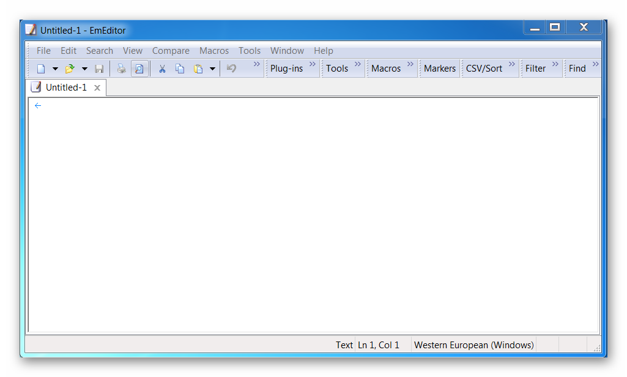Open the Window menu
The height and width of the screenshot is (377, 627).
coord(287,51)
